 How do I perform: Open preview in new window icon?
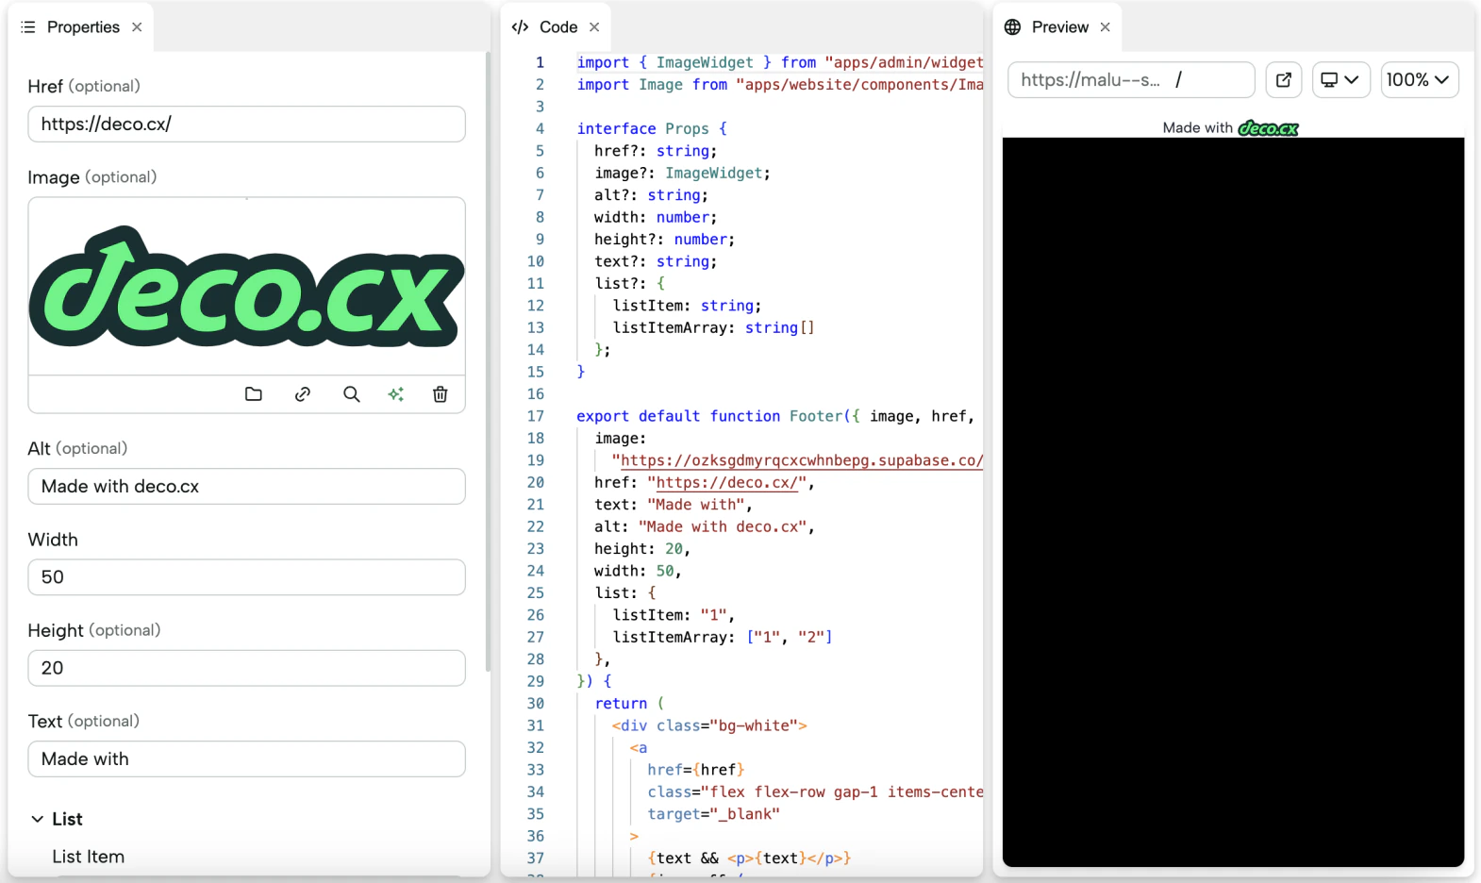[x=1284, y=80]
